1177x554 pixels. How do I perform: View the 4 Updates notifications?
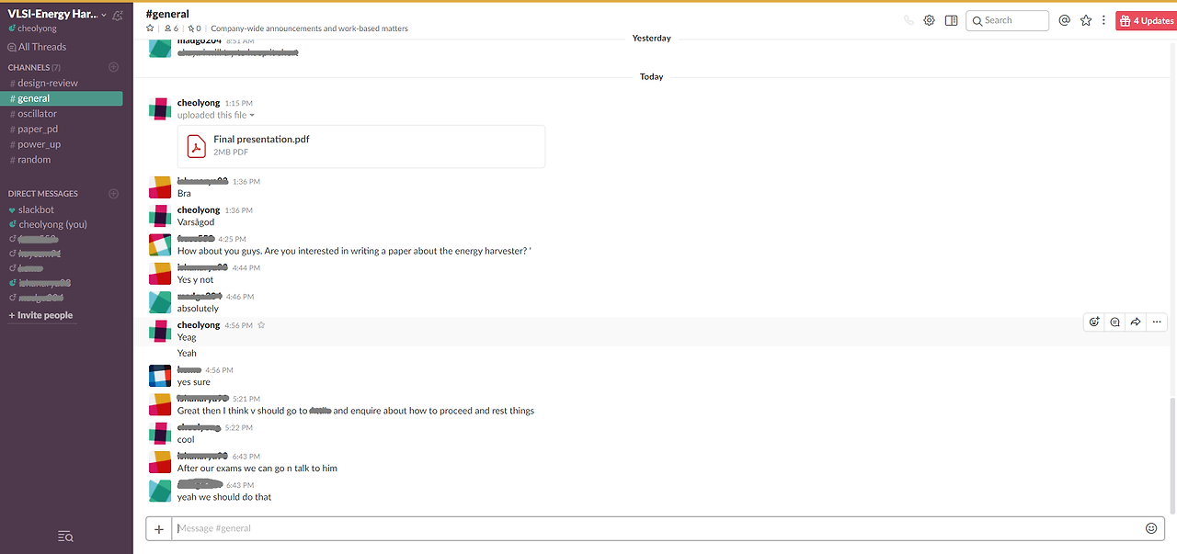1146,19
